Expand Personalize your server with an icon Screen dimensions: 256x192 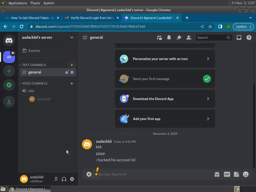165,59
